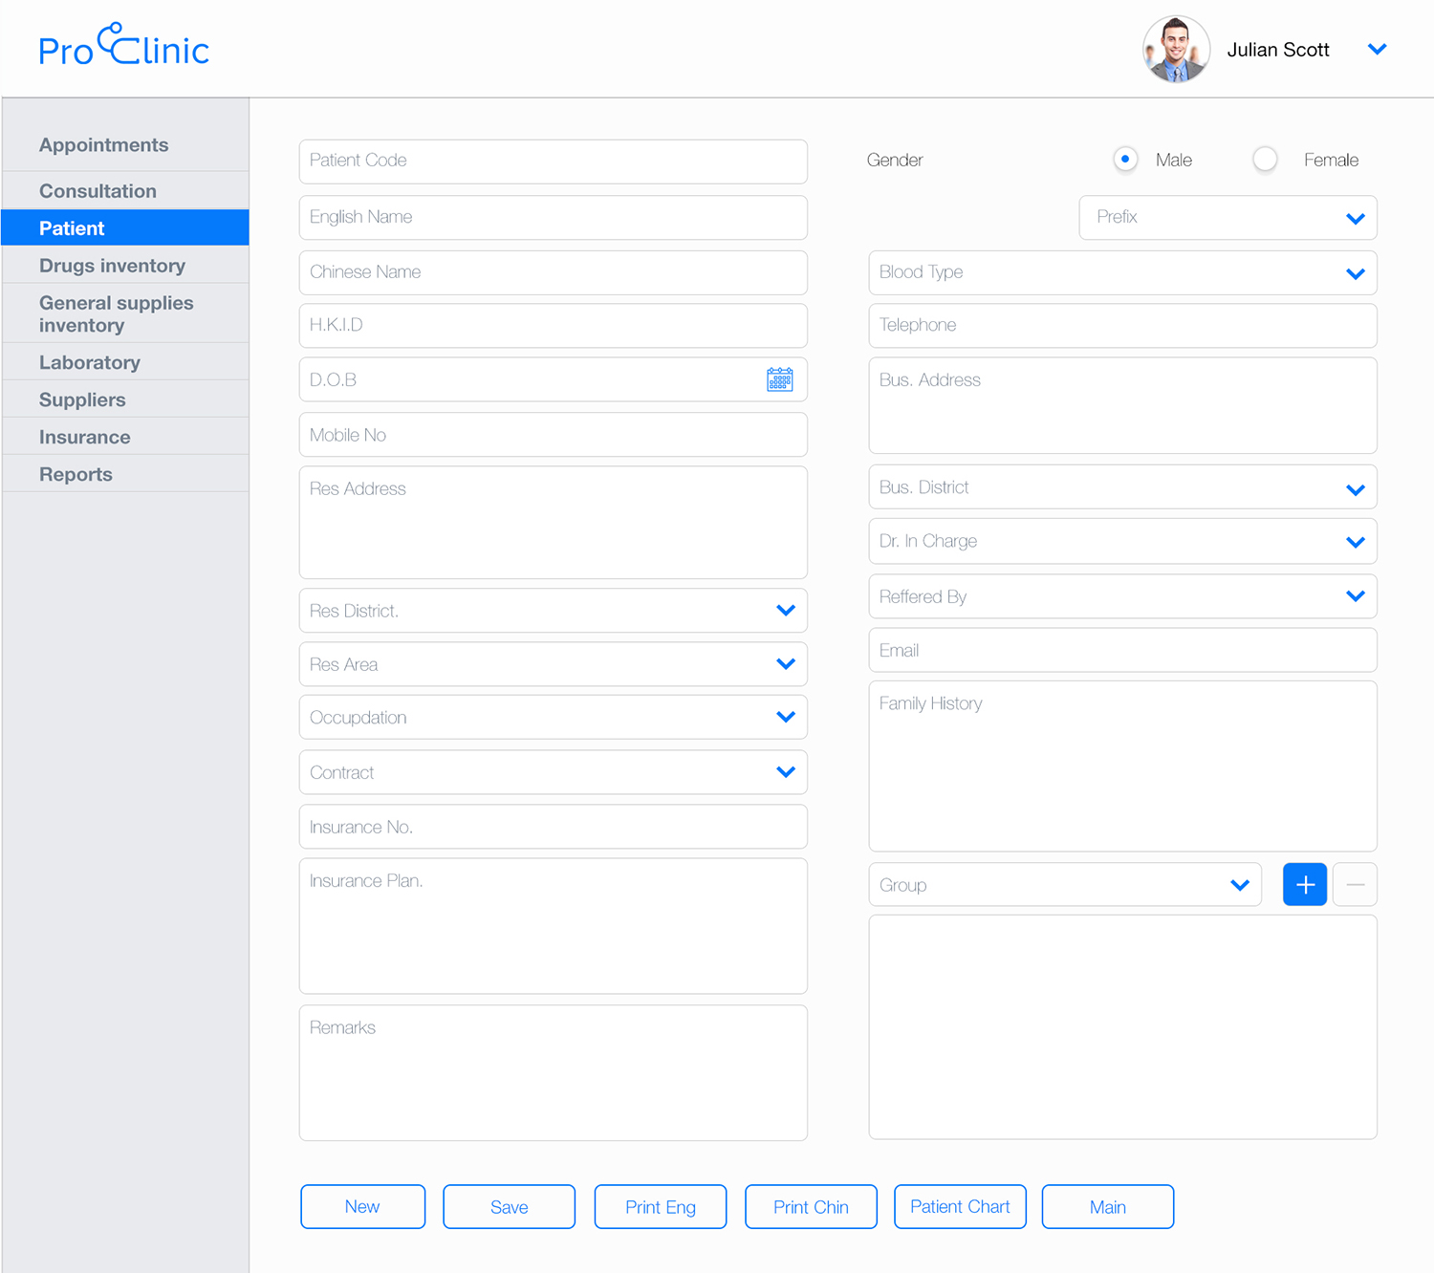Screen dimensions: 1434x1273
Task: Click into the Bus. Address text area
Action: [x=1122, y=405]
